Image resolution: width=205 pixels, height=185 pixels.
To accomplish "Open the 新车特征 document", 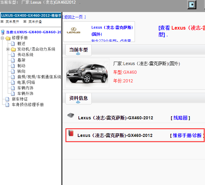I will (20, 99).
